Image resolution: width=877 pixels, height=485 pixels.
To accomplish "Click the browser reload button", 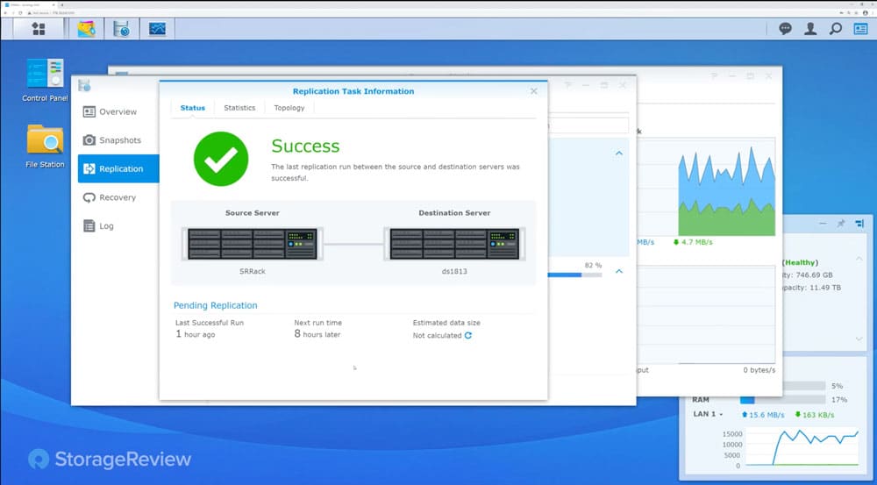I will [x=21, y=12].
